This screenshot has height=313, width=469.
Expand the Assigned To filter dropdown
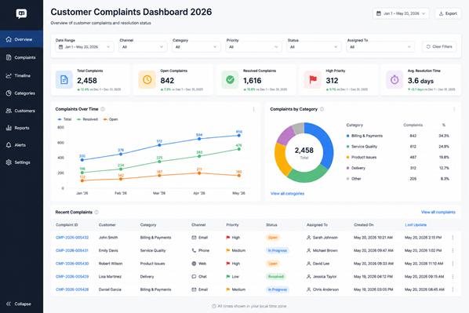(x=380, y=47)
